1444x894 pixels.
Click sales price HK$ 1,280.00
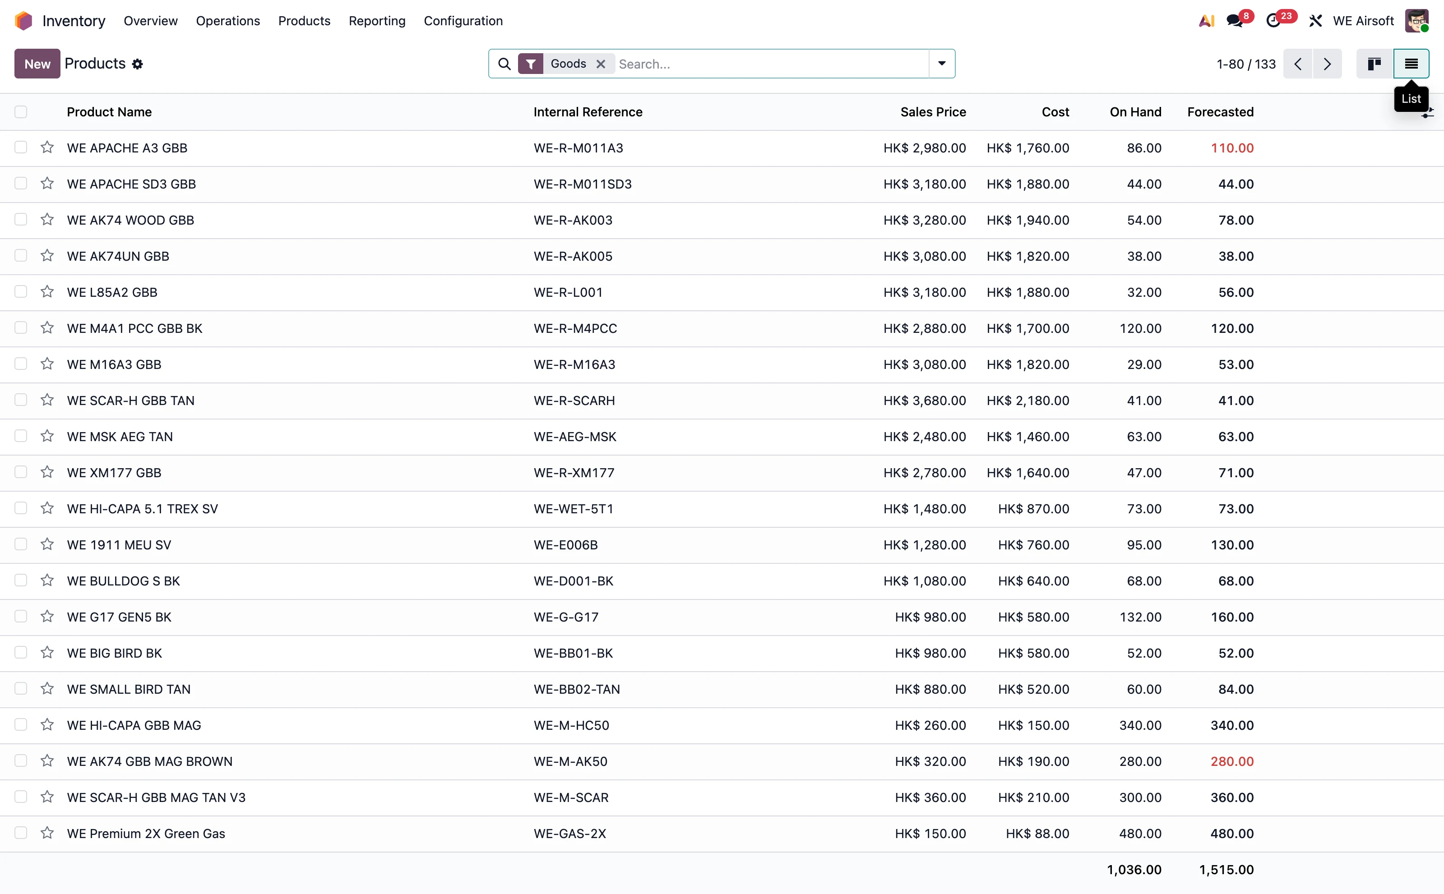coord(925,544)
